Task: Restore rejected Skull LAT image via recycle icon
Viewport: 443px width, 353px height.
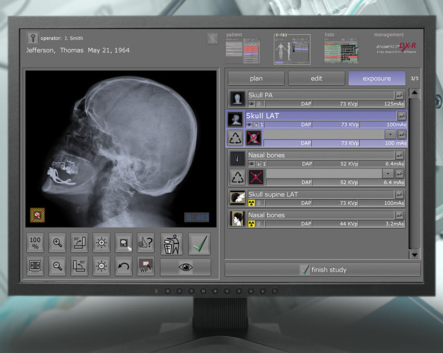Action: point(236,138)
